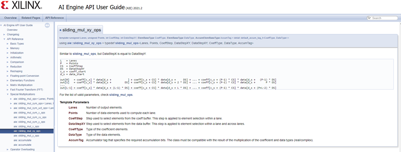Open aie::sliding_mul_sym_y_ops entry

(x=29, y=122)
